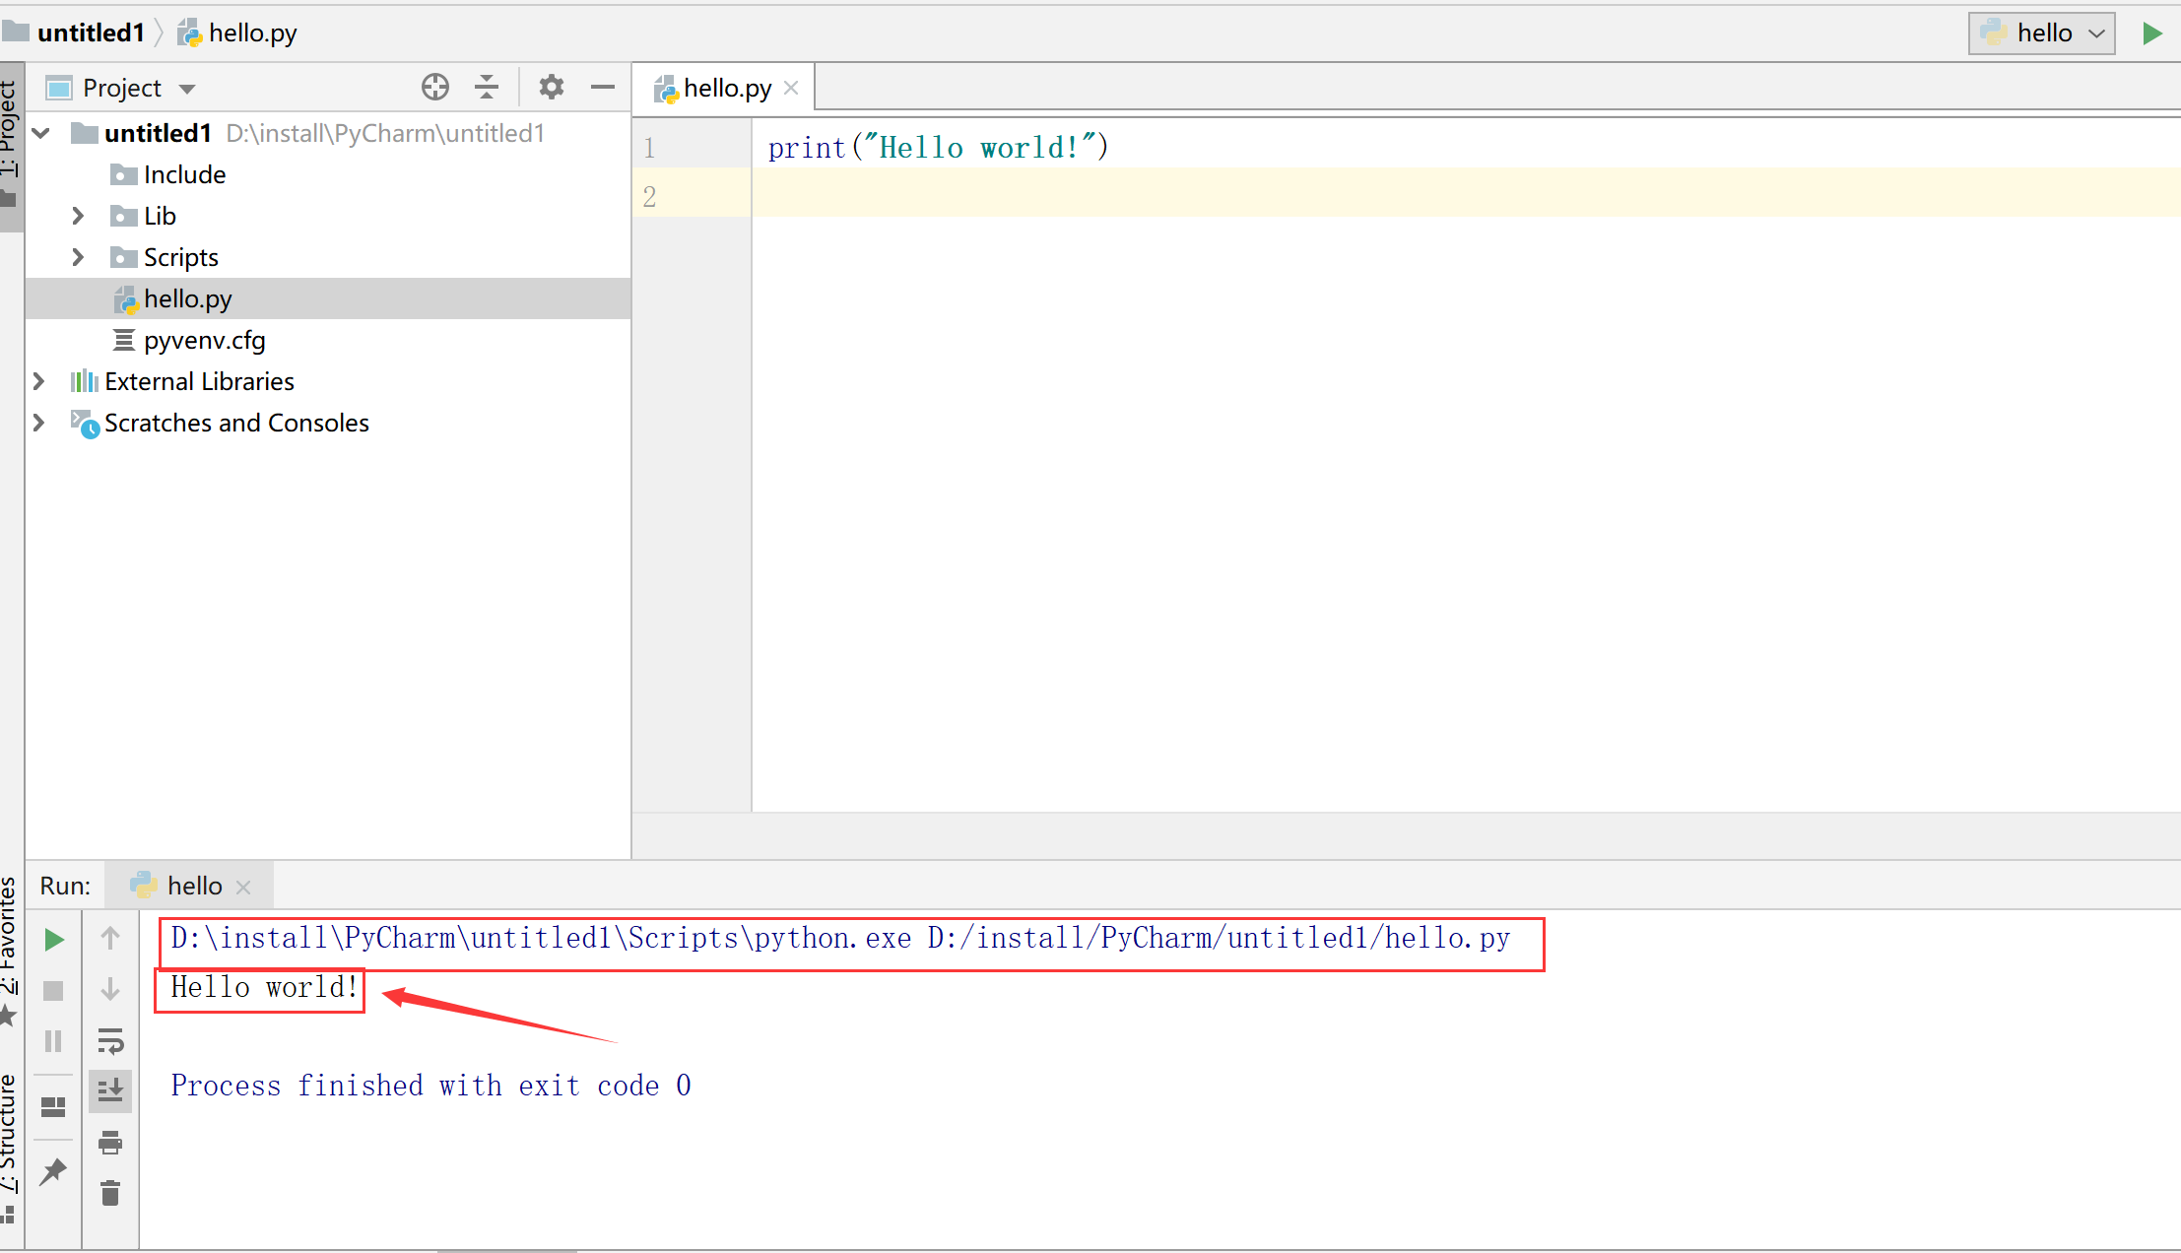Viewport: 2181px width, 1253px height.
Task: Expand Scratches and Consoles node
Action: pyautogui.click(x=38, y=423)
